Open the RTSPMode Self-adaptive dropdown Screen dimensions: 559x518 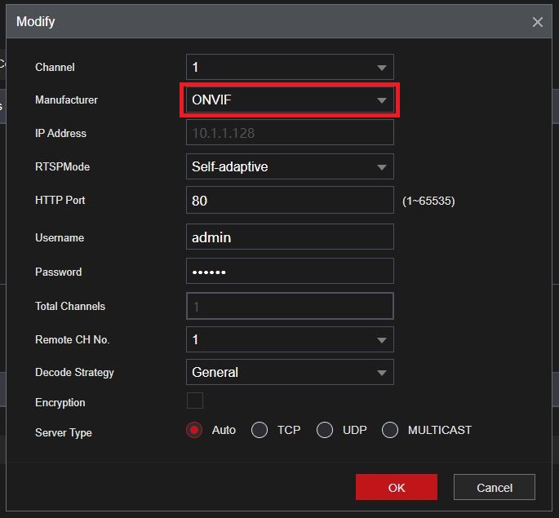(290, 166)
